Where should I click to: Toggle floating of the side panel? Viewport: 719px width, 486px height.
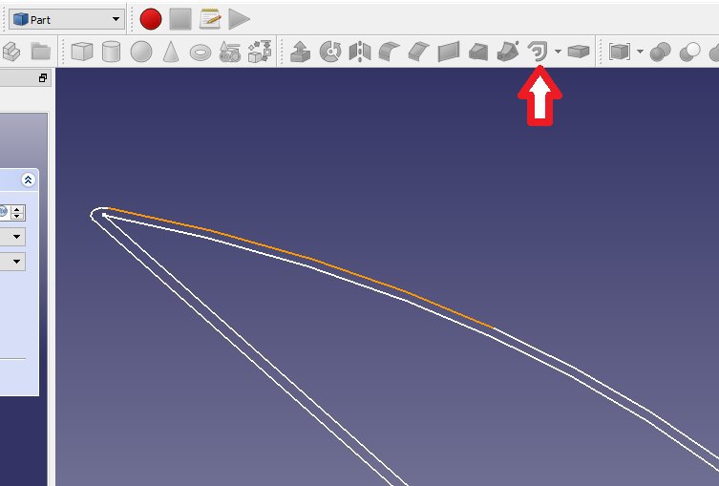click(x=43, y=78)
